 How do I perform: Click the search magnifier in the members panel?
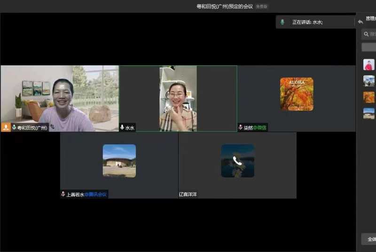366,34
